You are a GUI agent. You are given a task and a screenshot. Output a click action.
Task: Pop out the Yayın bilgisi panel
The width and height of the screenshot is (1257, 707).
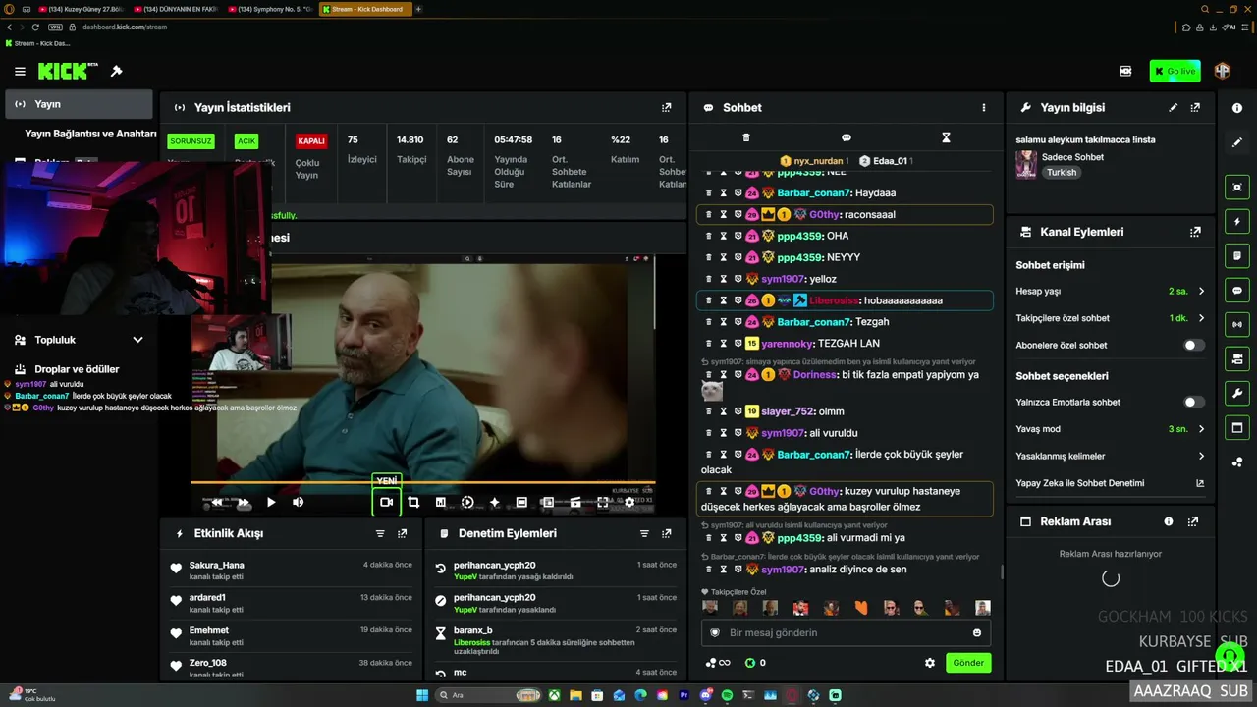pyautogui.click(x=1195, y=107)
